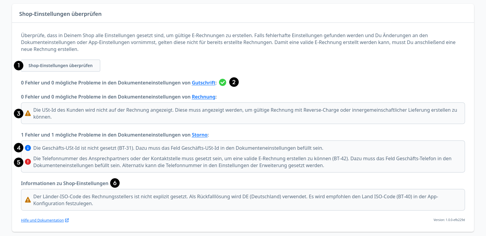Click the black number 4 marker
This screenshot has height=236, width=486.
click(x=19, y=148)
